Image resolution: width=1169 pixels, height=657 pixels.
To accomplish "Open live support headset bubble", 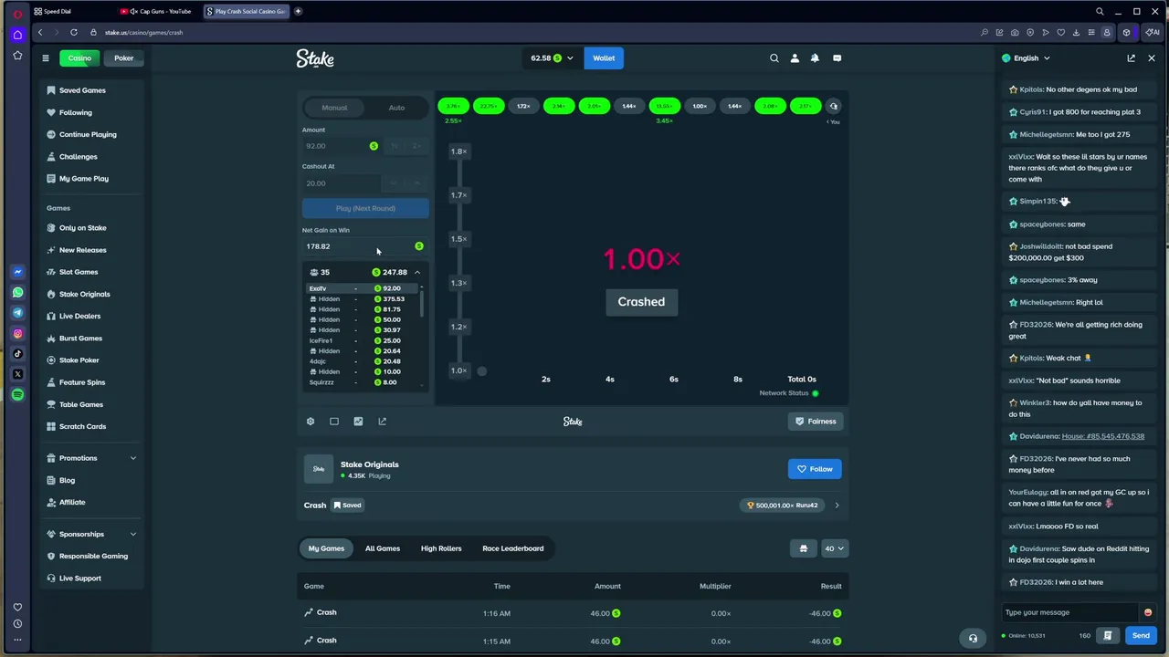I will pos(973,639).
